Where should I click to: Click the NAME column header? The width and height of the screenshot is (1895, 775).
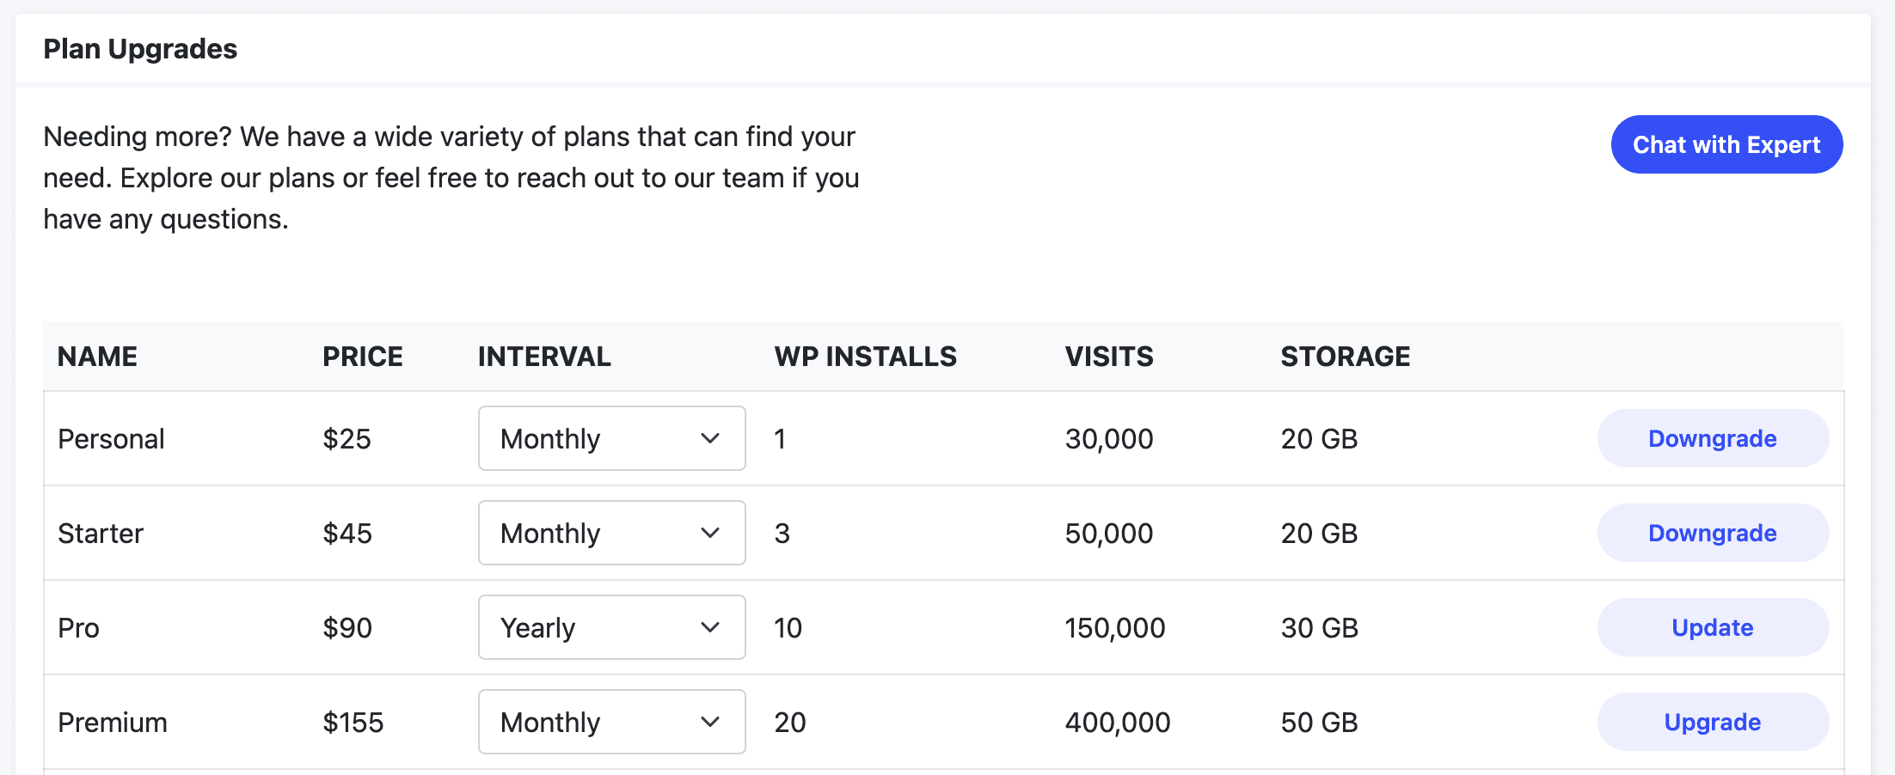(97, 356)
